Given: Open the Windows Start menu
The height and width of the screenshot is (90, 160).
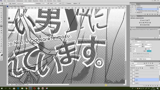Looking at the screenshot, I should (2, 88).
